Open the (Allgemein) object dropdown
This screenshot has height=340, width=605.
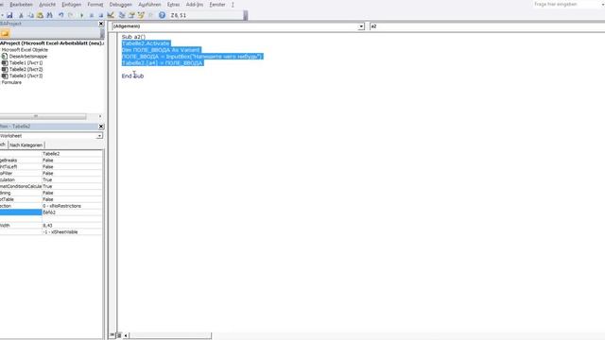[x=361, y=26]
